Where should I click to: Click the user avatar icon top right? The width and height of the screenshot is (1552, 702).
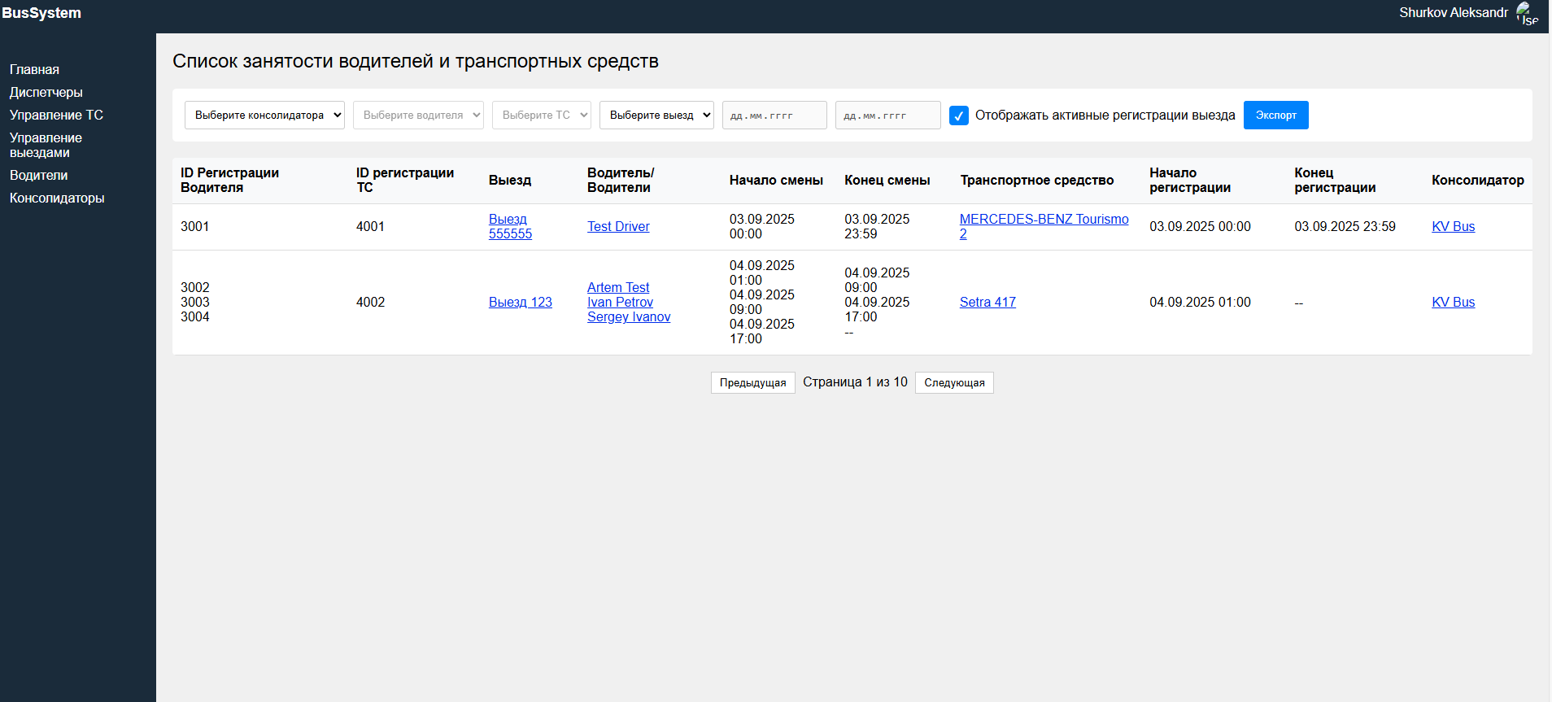(1527, 13)
